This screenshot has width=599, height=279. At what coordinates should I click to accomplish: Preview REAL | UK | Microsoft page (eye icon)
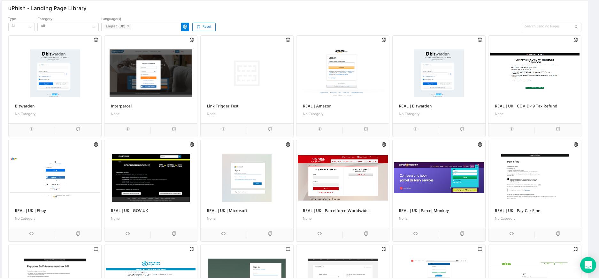click(x=223, y=234)
